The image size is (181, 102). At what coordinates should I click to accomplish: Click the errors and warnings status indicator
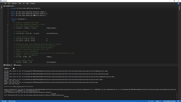click(5, 101)
